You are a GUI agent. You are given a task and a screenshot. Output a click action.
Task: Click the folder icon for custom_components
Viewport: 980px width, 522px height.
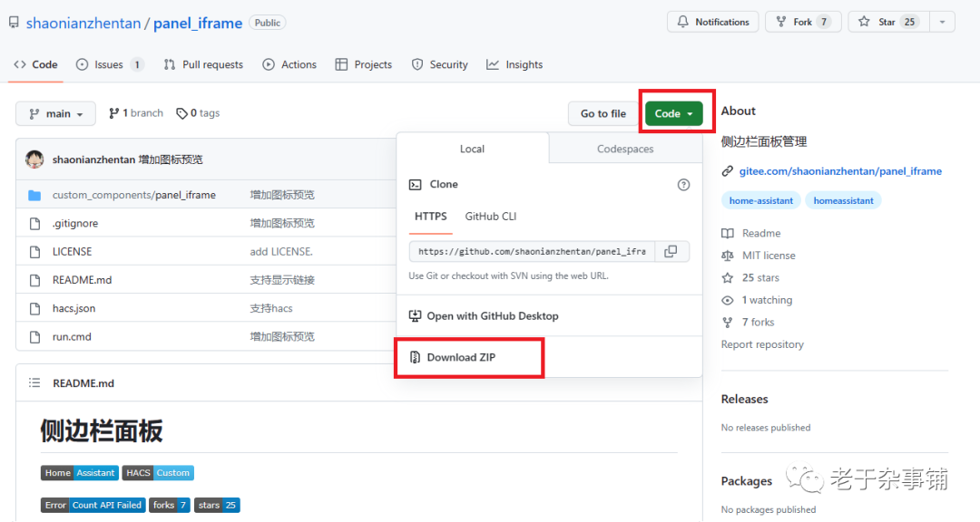click(x=34, y=195)
